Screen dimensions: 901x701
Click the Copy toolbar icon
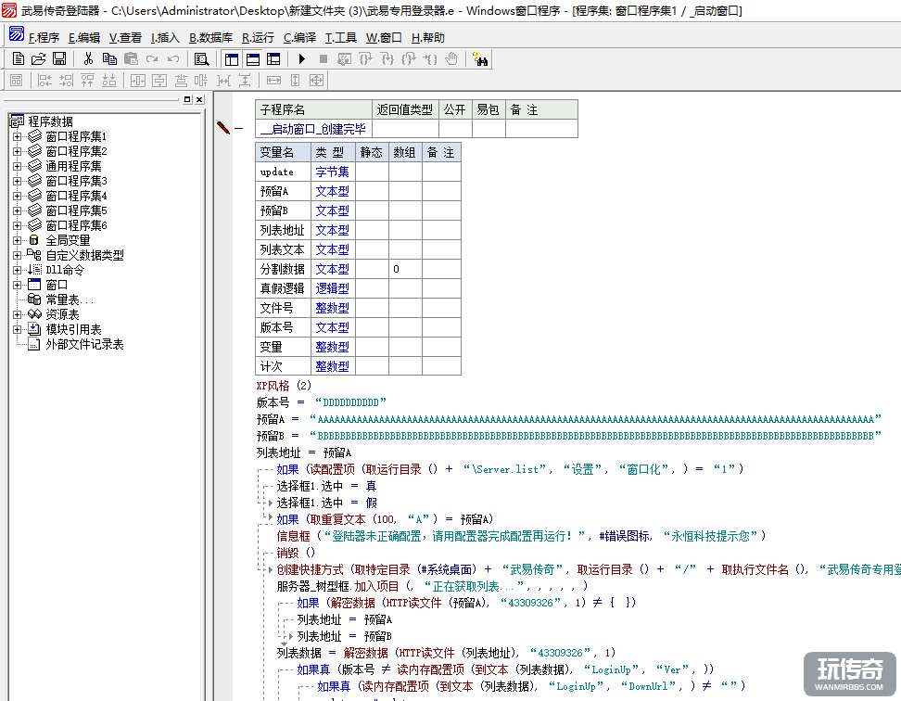tap(109, 58)
